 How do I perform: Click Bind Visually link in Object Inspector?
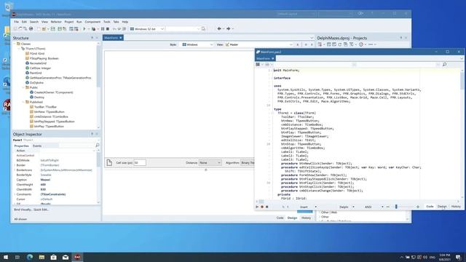(23, 210)
